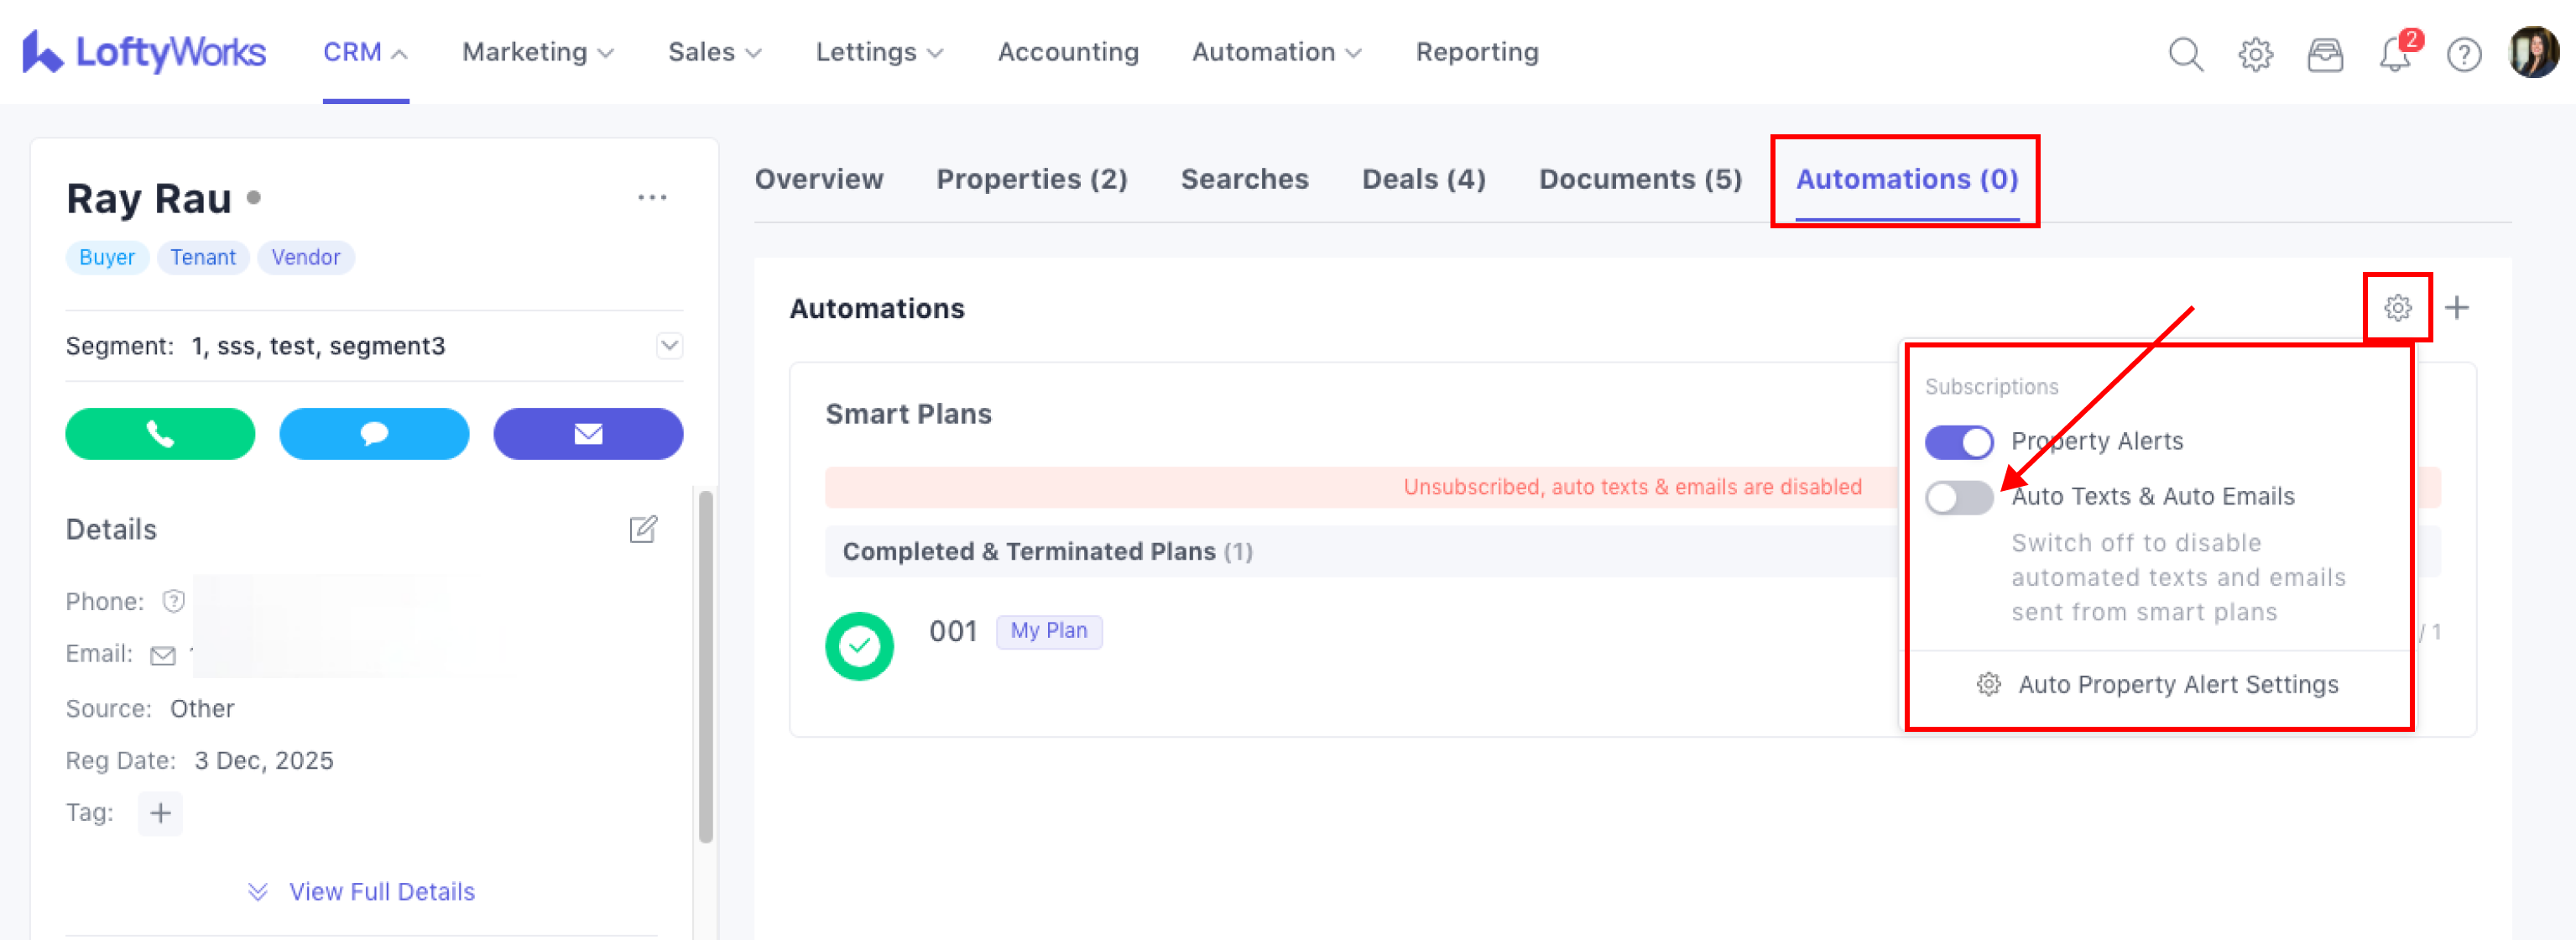Click the inbox tray icon in header

point(2325,54)
